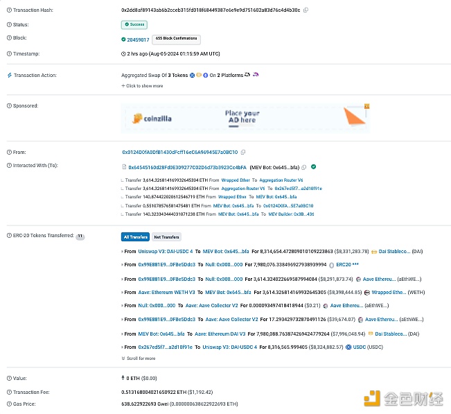Open the MEV Builder: 0x3B...436 link
451x414 pixels.
[x=291, y=214]
